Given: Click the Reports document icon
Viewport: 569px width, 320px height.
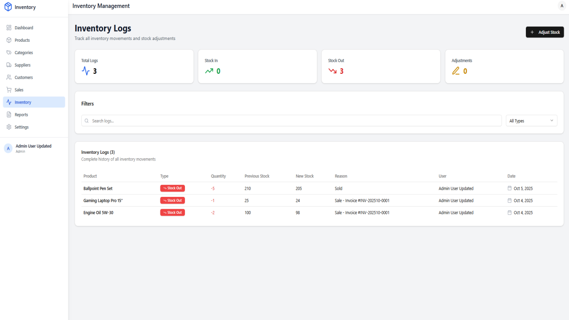Looking at the screenshot, I should (x=9, y=115).
